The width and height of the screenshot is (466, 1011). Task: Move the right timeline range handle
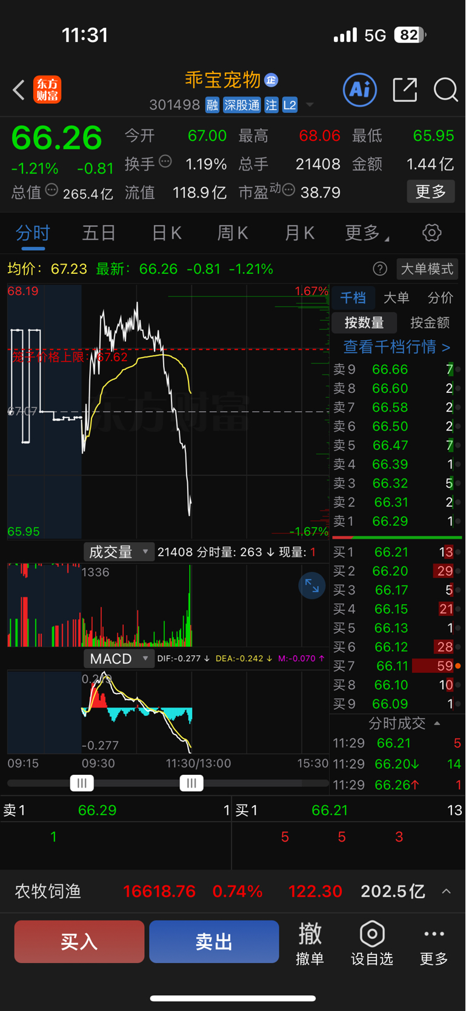[191, 783]
